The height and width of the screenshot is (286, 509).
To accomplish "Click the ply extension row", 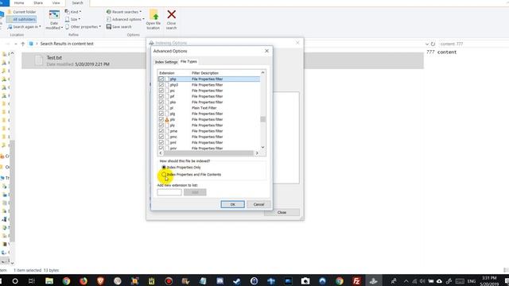I will (x=209, y=126).
